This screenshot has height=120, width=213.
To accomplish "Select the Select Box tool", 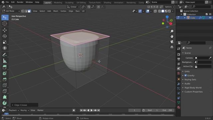I will [x=5, y=17].
